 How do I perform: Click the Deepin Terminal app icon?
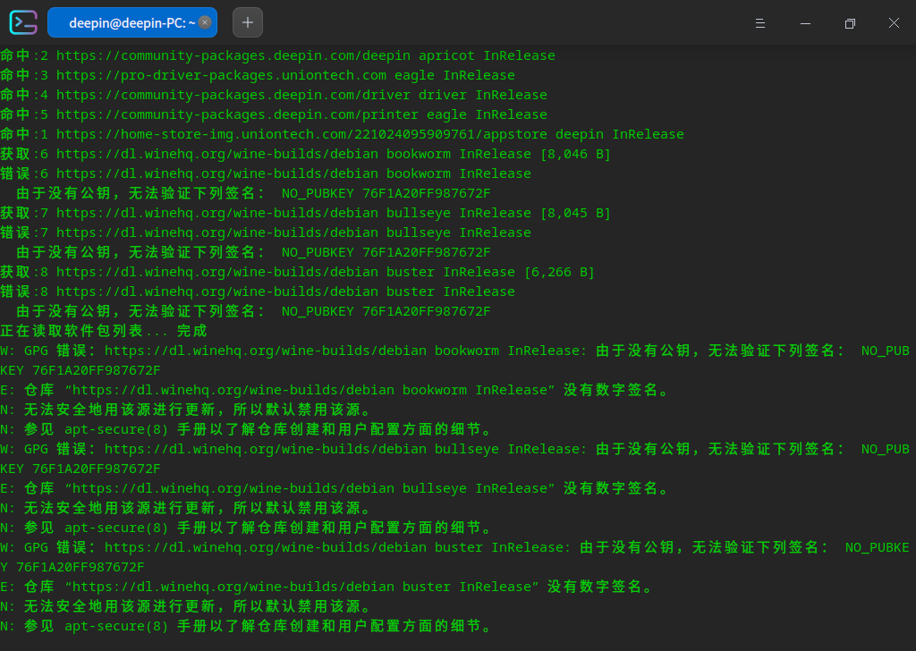(x=22, y=22)
